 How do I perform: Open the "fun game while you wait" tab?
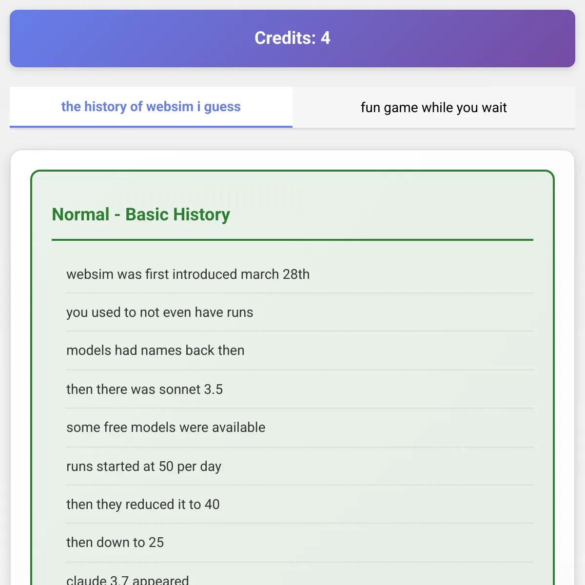(434, 108)
